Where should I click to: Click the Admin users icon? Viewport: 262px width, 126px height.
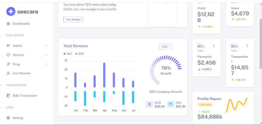8,46
